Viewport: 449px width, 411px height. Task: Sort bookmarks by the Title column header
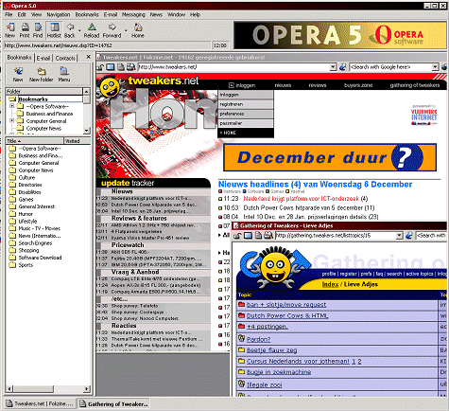tap(35, 141)
